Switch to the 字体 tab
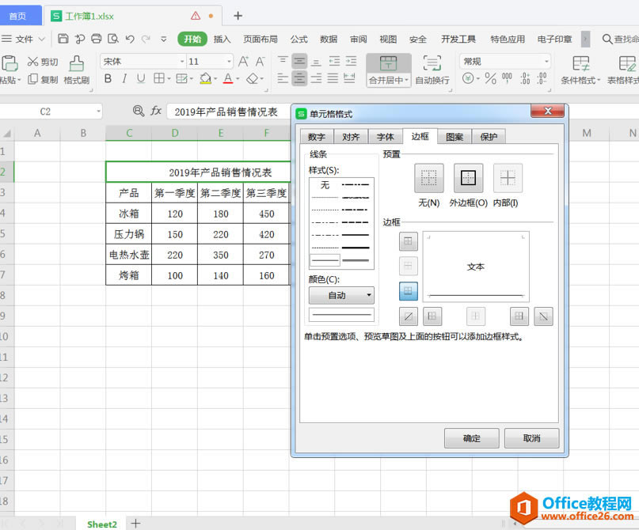 385,137
